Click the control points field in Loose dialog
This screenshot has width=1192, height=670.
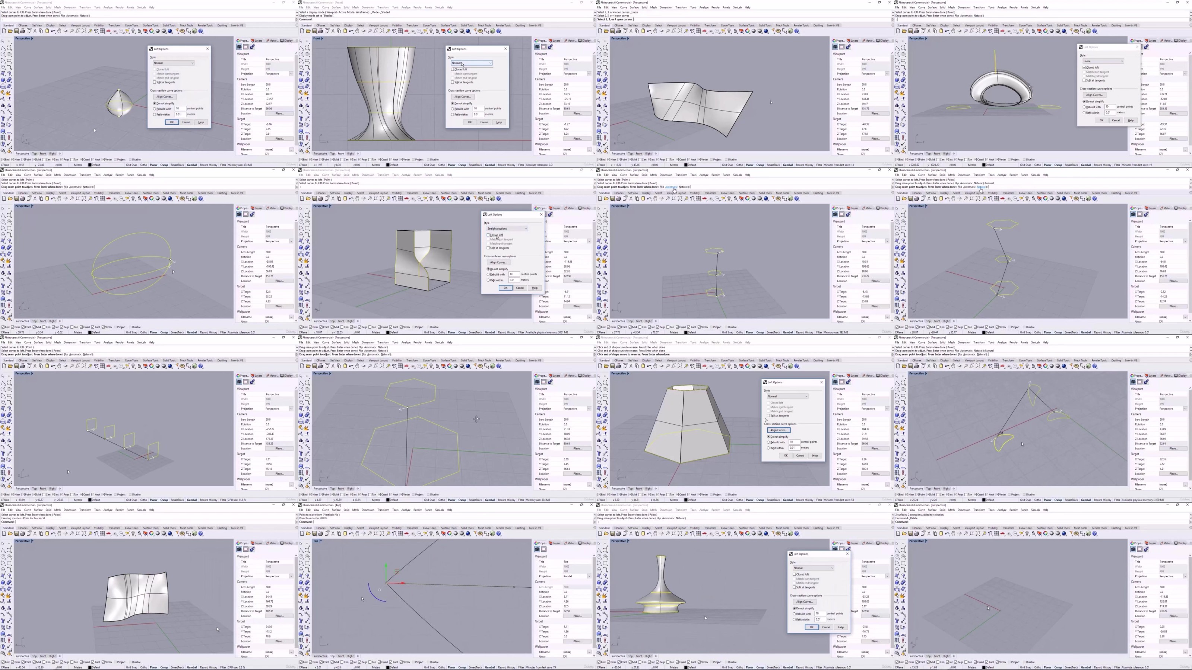pos(1110,107)
